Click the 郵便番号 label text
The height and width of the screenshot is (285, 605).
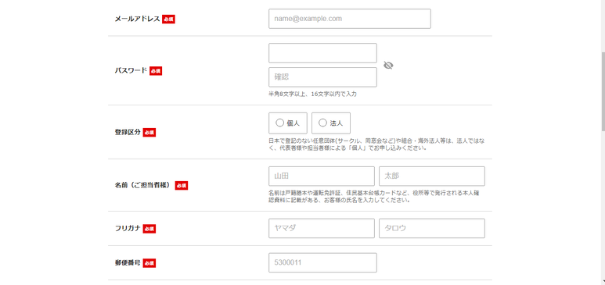[128, 263]
